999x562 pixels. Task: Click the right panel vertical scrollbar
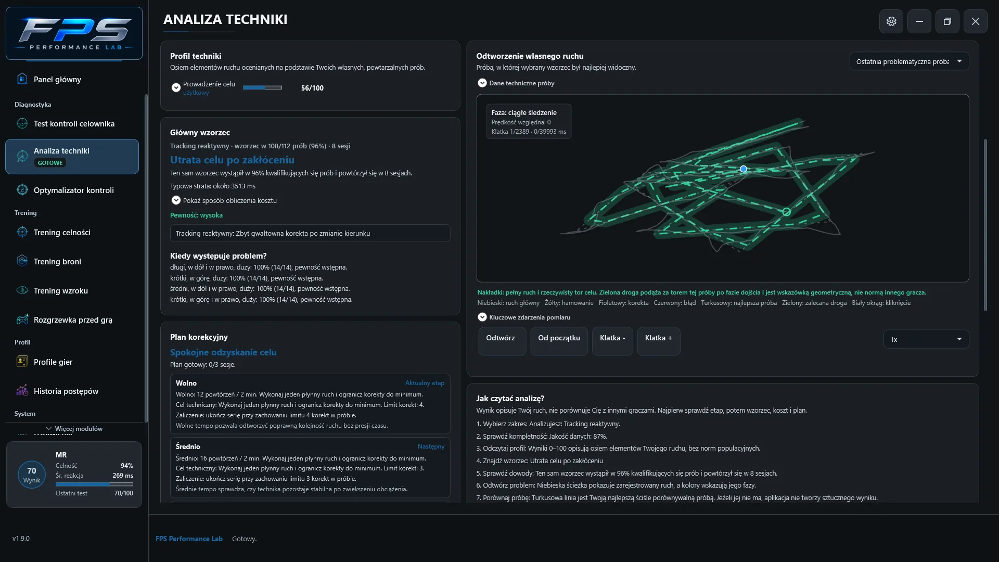tap(985, 225)
